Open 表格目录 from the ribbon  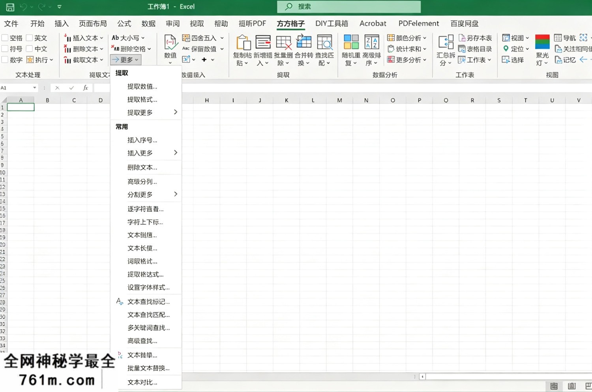475,49
